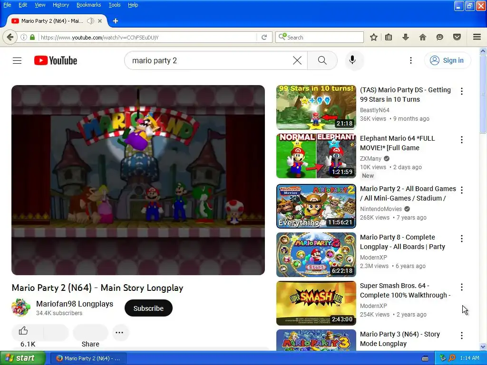The image size is (487, 365).
Task: Show bookmarks list icon
Action: click(x=389, y=37)
